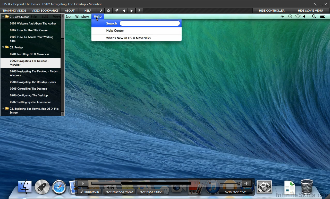Click the Time Machine icon in menubar
330x199 pixels.
[x=290, y=16]
